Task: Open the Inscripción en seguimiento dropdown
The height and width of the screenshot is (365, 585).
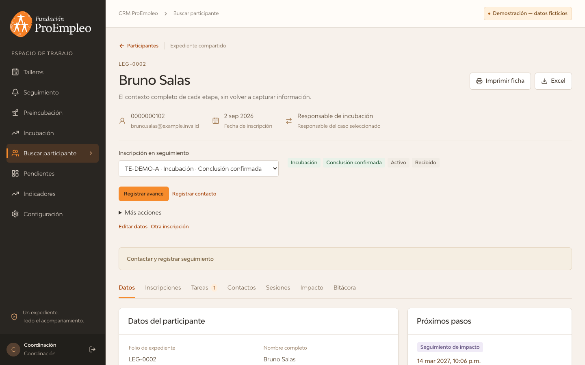Action: click(199, 169)
